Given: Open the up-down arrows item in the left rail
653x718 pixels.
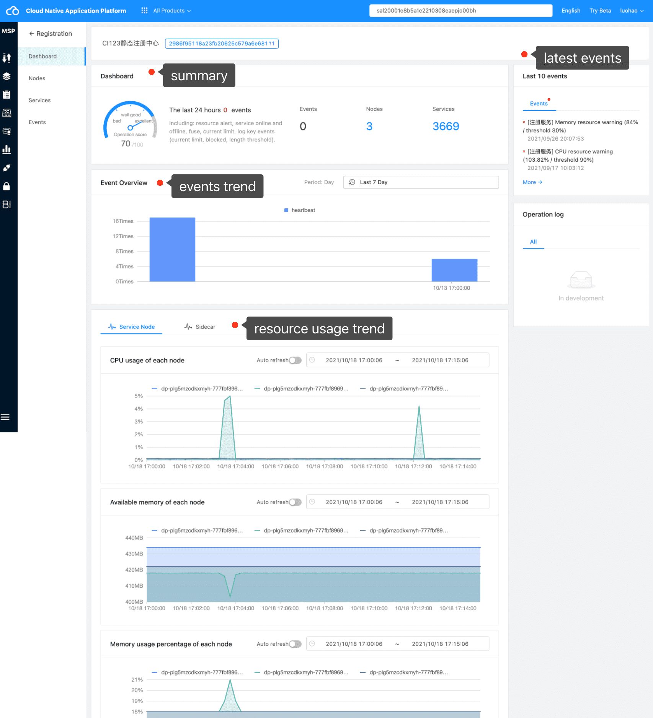Looking at the screenshot, I should pos(7,58).
